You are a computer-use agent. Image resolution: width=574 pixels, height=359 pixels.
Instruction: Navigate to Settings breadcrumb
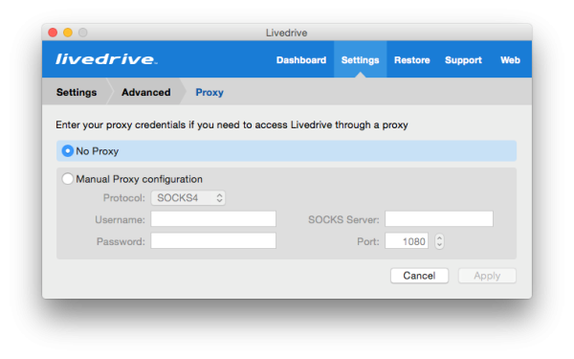(77, 92)
